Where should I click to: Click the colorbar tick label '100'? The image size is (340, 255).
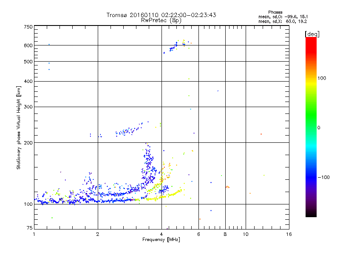322,78
